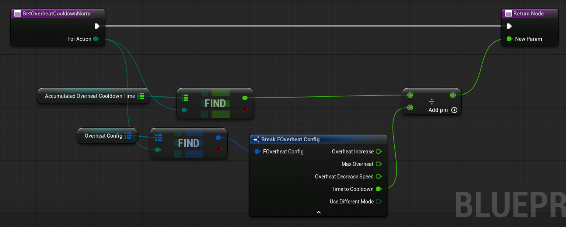Click the Accumulated Overheat Cooldown Time map pin
The width and height of the screenshot is (566, 227).
(x=140, y=96)
